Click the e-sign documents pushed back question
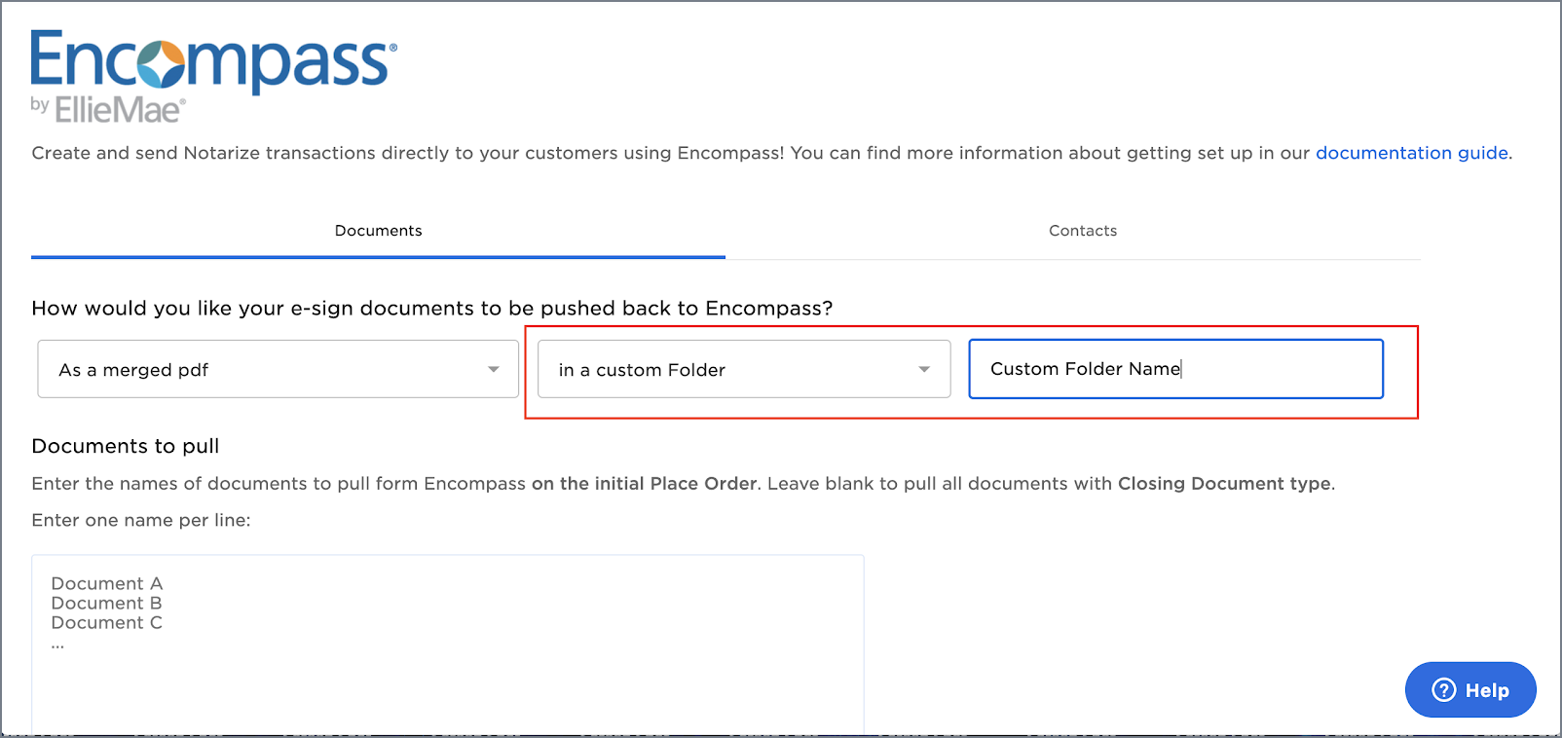The height and width of the screenshot is (738, 1562). coord(432,309)
